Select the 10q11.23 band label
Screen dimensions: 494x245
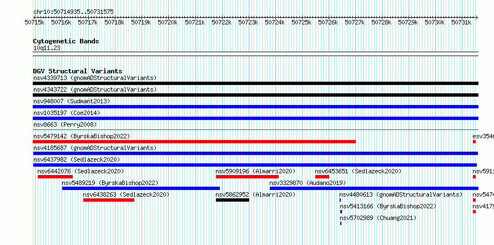[47, 48]
